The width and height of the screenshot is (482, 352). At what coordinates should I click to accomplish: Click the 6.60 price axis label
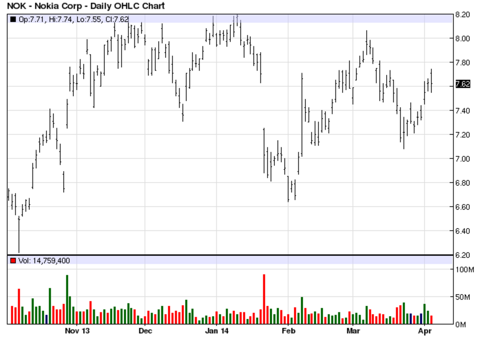463,207
